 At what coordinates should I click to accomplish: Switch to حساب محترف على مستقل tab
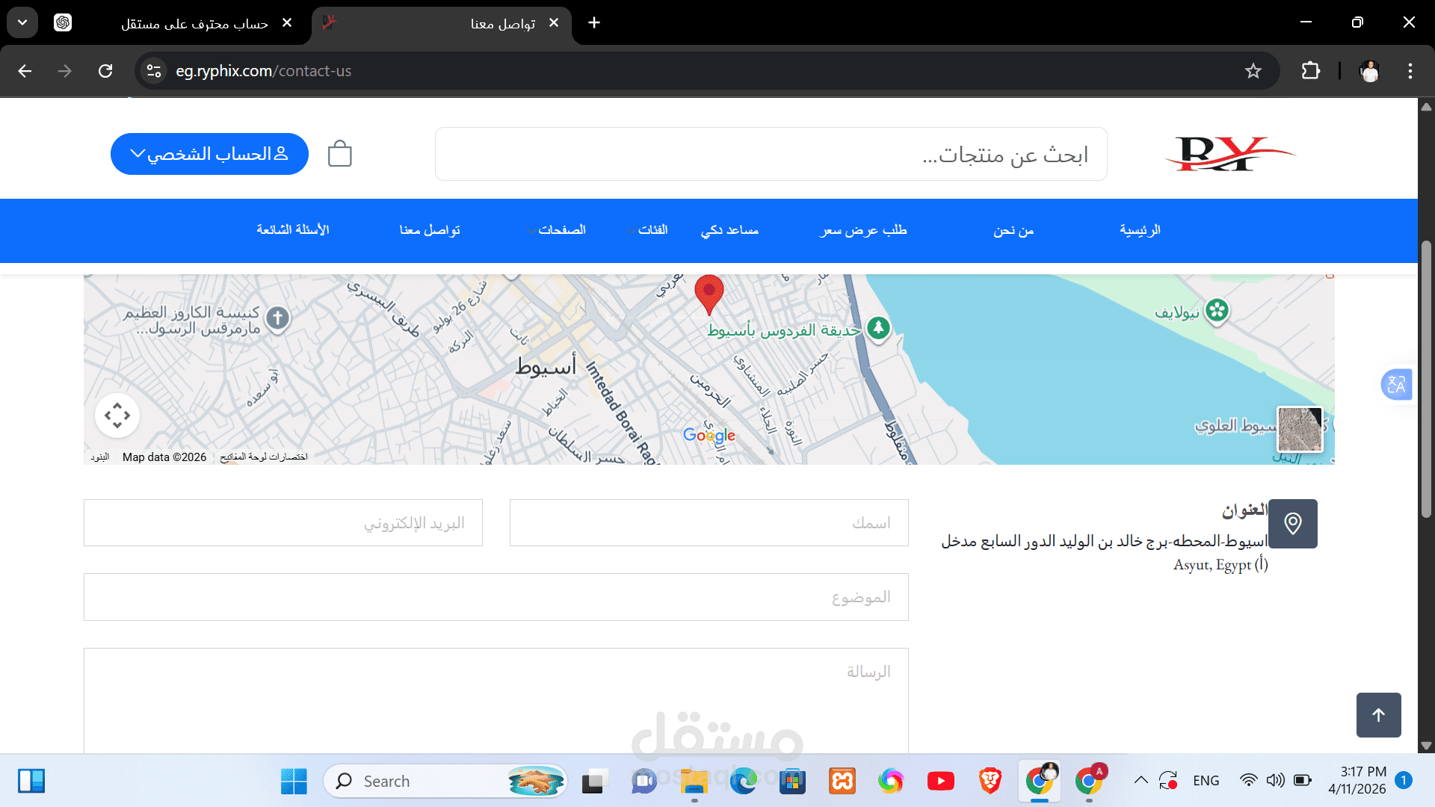(194, 24)
